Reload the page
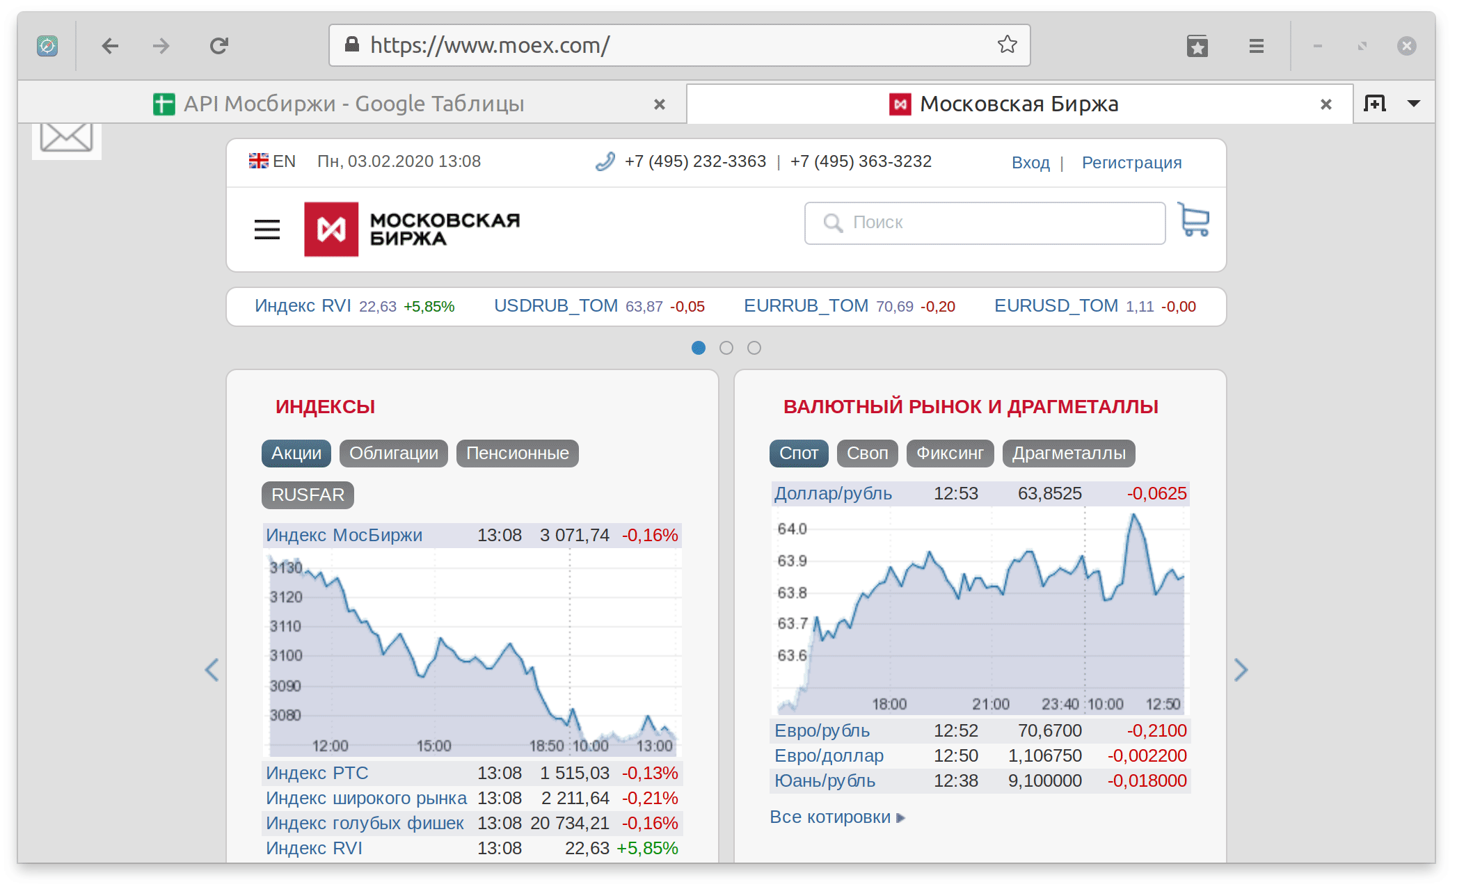Viewport: 1457px width, 889px height. (x=219, y=46)
